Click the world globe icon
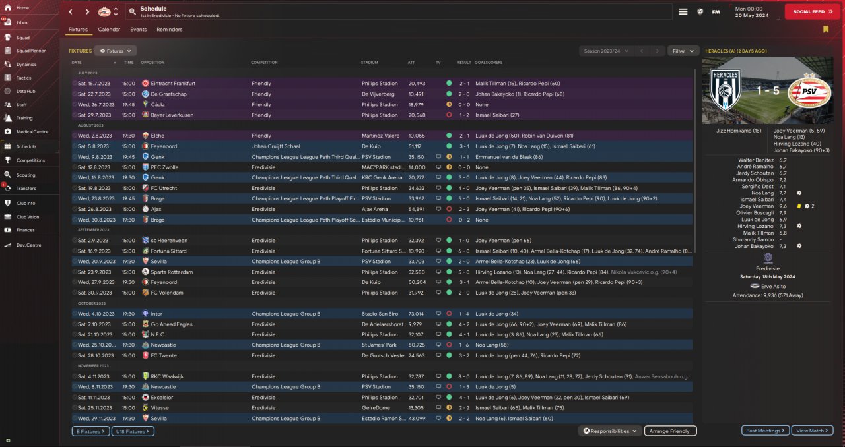Viewport: 845px width, 447px height. 700,12
